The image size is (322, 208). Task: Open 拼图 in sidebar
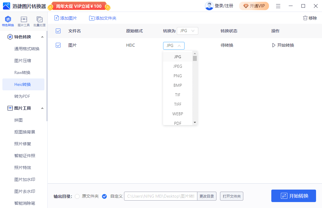18,120
